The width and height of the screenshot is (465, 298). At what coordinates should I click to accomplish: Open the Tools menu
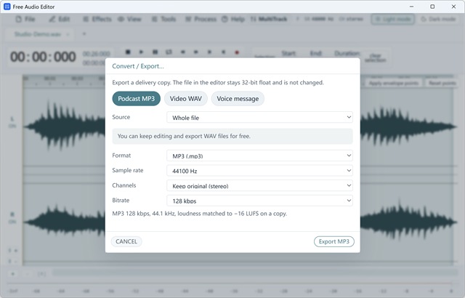pyautogui.click(x=164, y=20)
